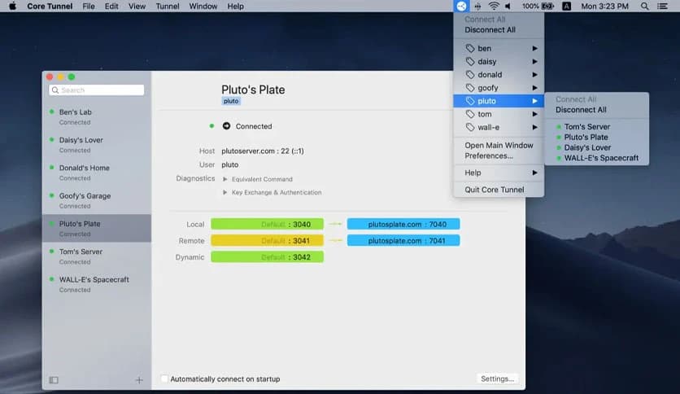Expand Key Exchange & Authentication section
Screen dimensions: 680x394
[x=225, y=193]
